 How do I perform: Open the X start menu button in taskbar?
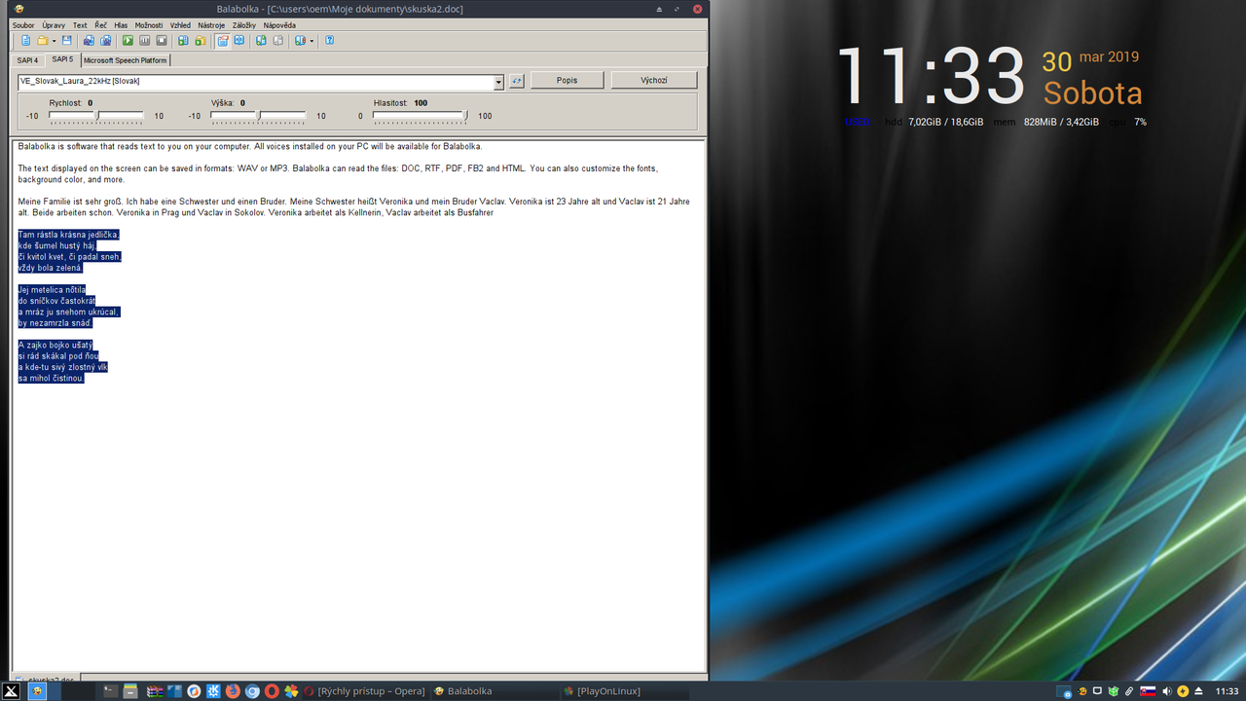click(x=11, y=691)
